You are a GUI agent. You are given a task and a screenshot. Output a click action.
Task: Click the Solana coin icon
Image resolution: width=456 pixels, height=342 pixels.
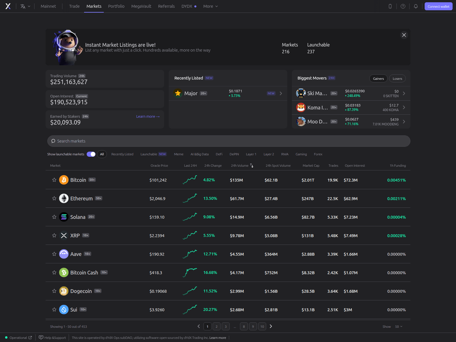coord(64,217)
